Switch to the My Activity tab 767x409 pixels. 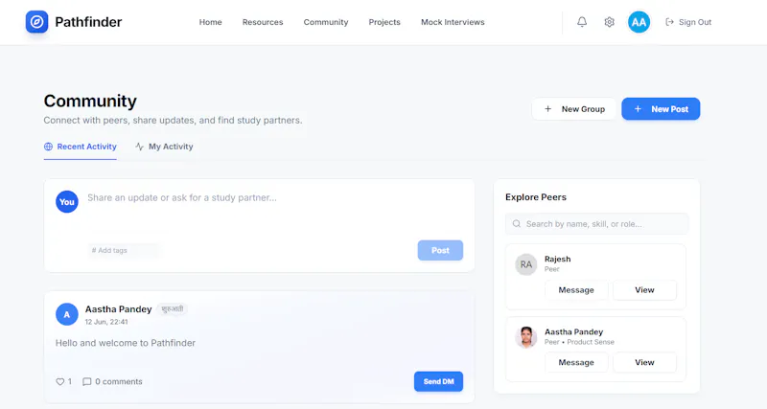click(164, 147)
